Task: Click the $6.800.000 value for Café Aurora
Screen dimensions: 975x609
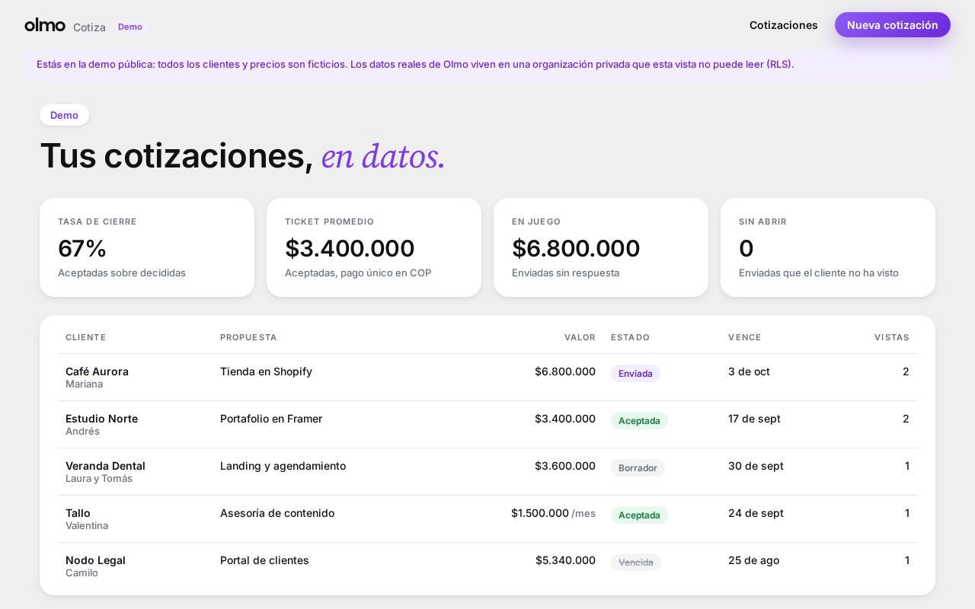Action: point(565,371)
